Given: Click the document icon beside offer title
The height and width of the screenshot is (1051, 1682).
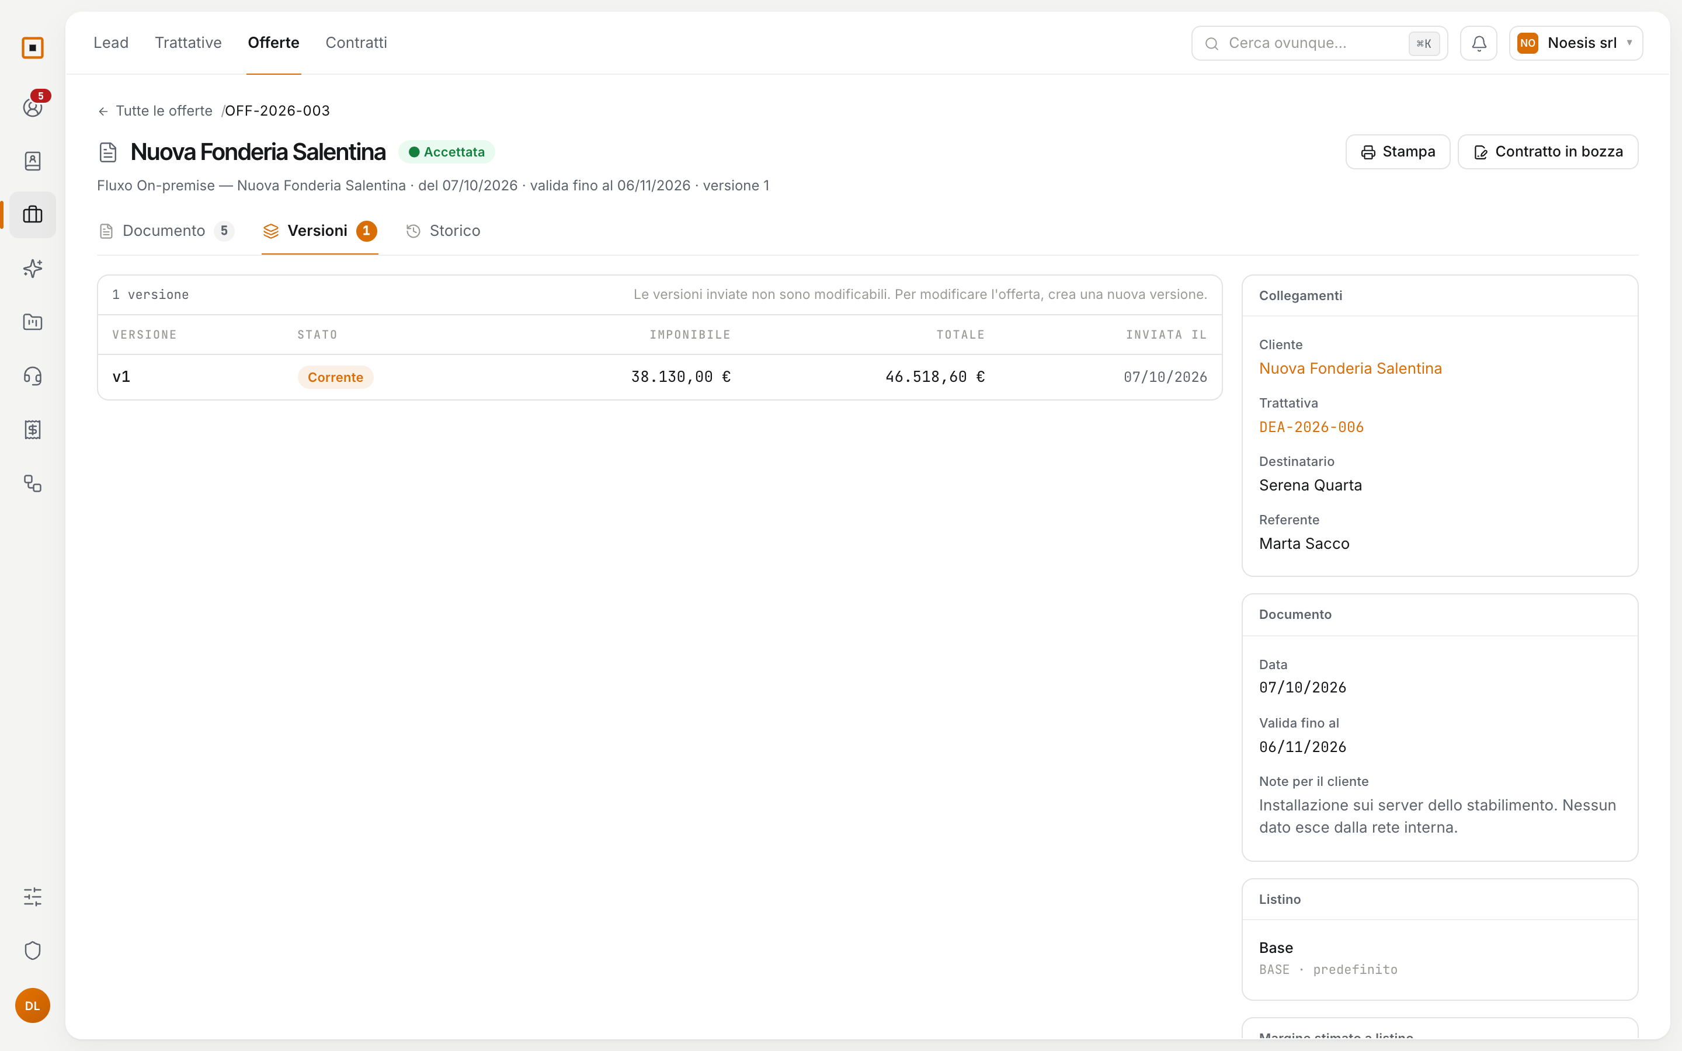Looking at the screenshot, I should click(x=107, y=152).
